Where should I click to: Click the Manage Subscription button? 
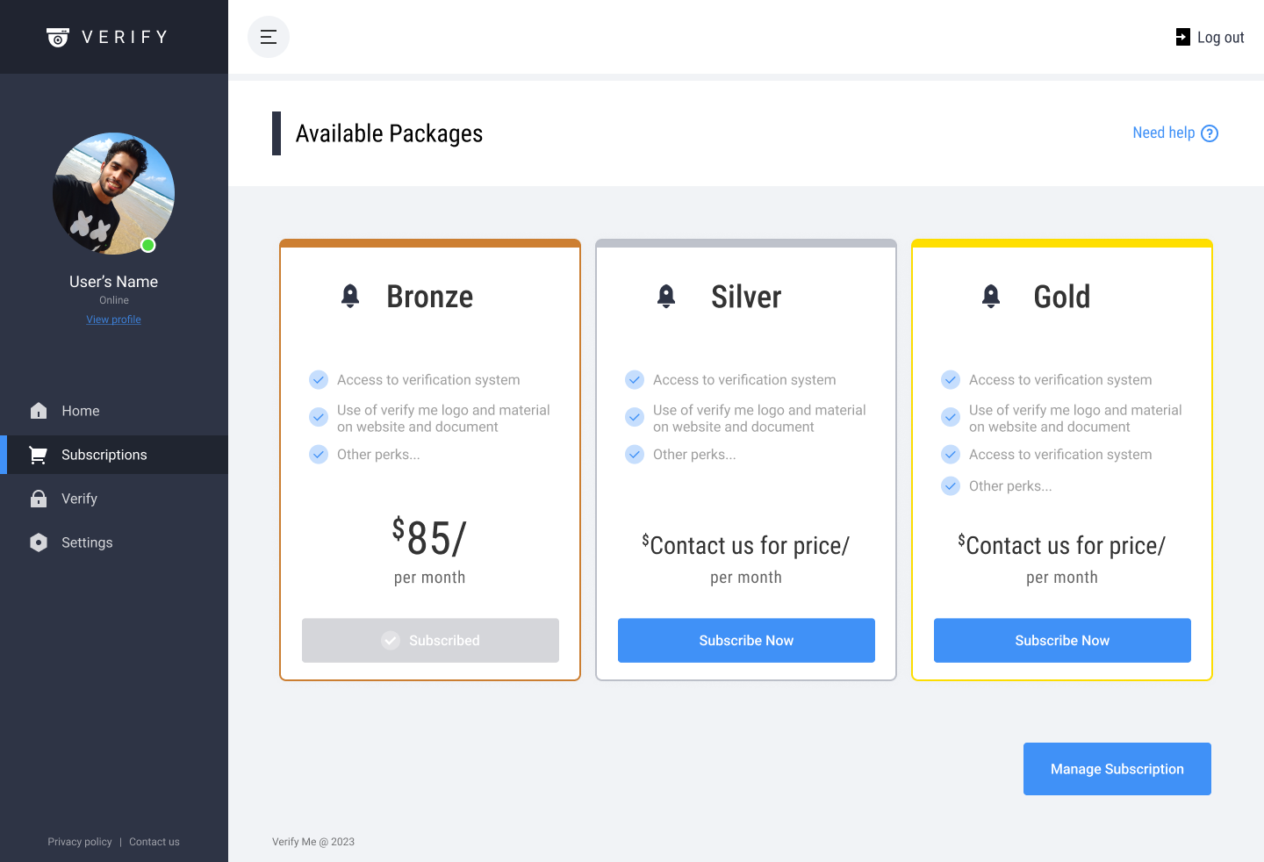click(x=1117, y=769)
